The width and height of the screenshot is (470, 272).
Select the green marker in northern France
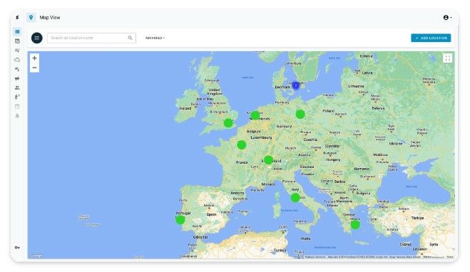(x=242, y=145)
